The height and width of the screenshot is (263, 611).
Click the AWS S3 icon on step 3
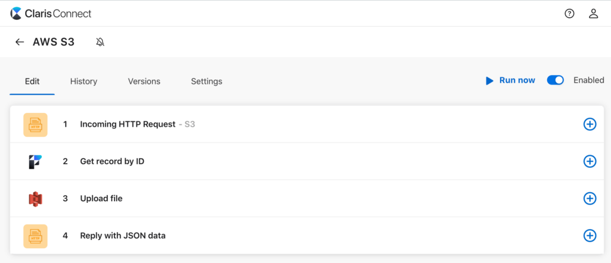pyautogui.click(x=35, y=199)
